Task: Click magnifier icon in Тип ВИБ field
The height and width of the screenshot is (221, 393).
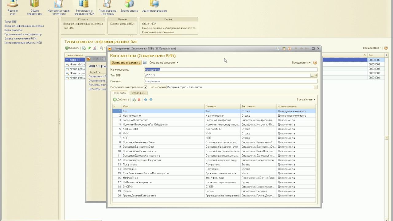Action: 316,76
